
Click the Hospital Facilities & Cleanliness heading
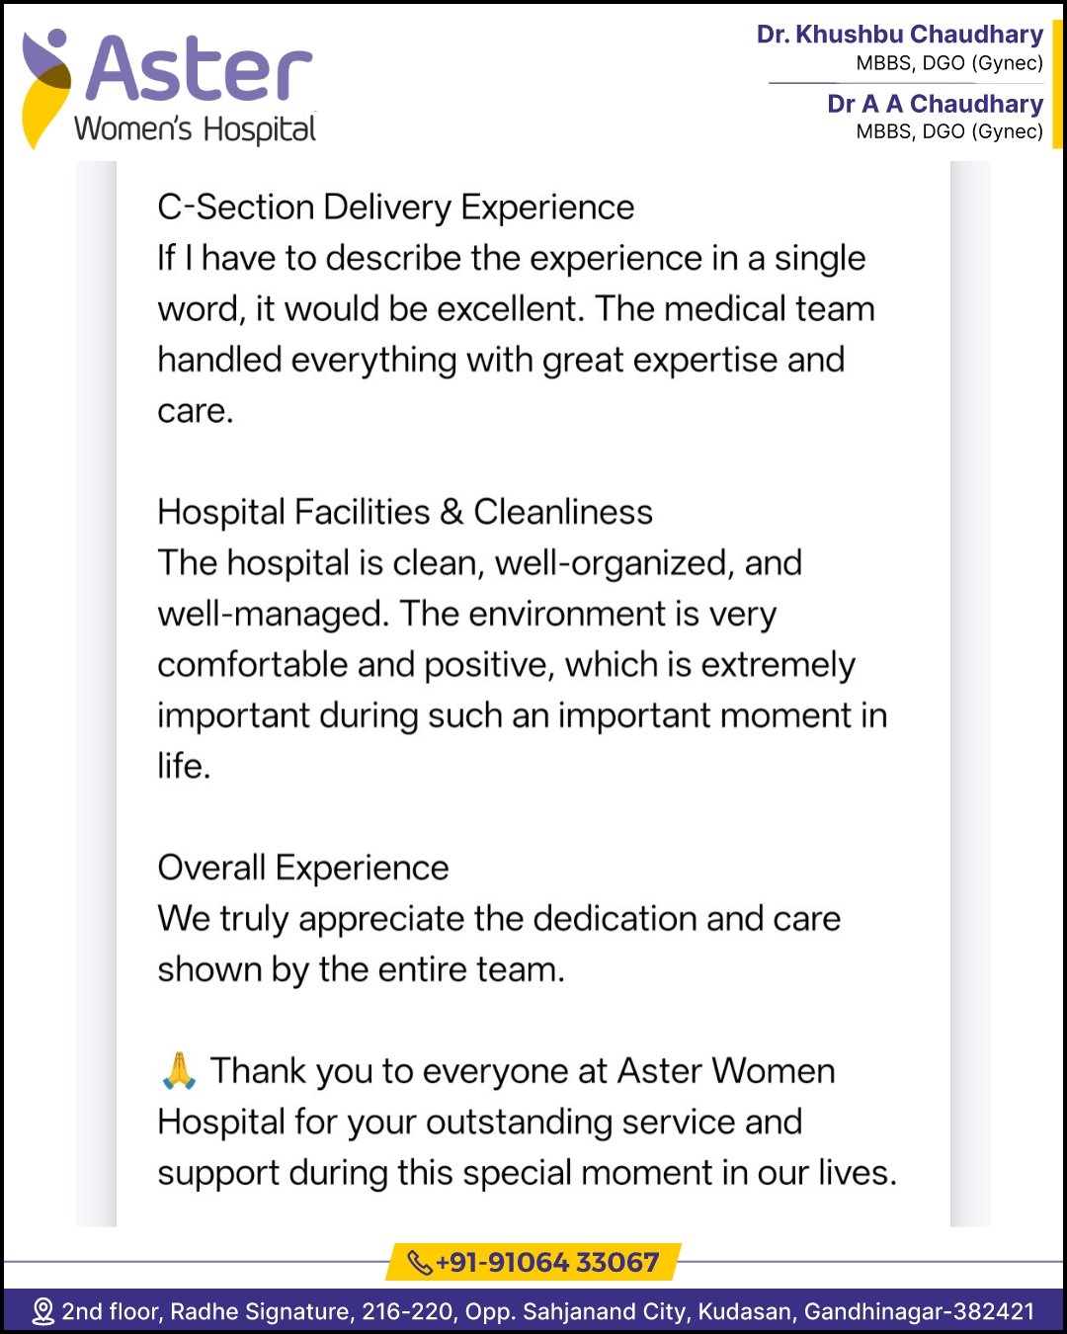tap(405, 512)
